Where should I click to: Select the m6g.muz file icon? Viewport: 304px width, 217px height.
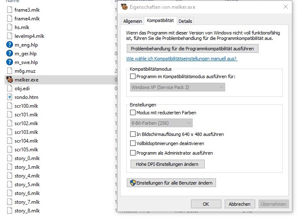click(10, 71)
